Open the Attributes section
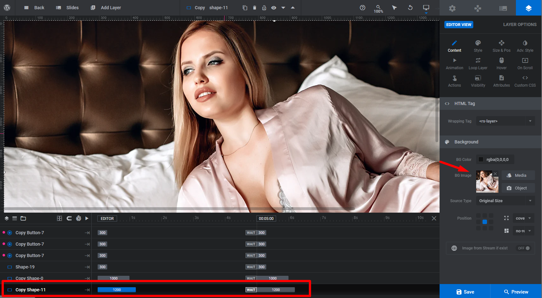 point(502,81)
